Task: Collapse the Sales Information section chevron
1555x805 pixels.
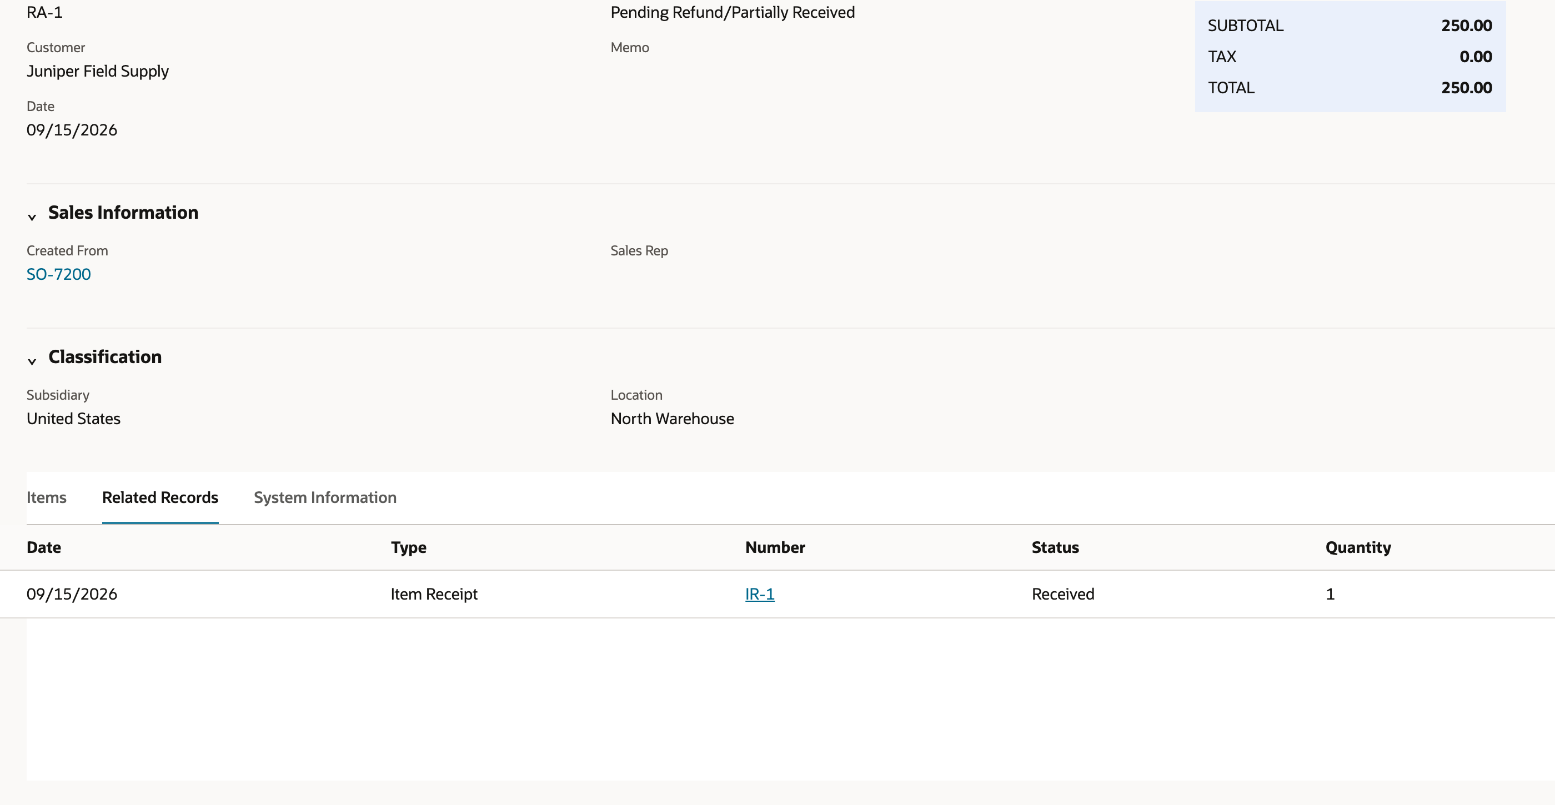Action: pyautogui.click(x=32, y=217)
